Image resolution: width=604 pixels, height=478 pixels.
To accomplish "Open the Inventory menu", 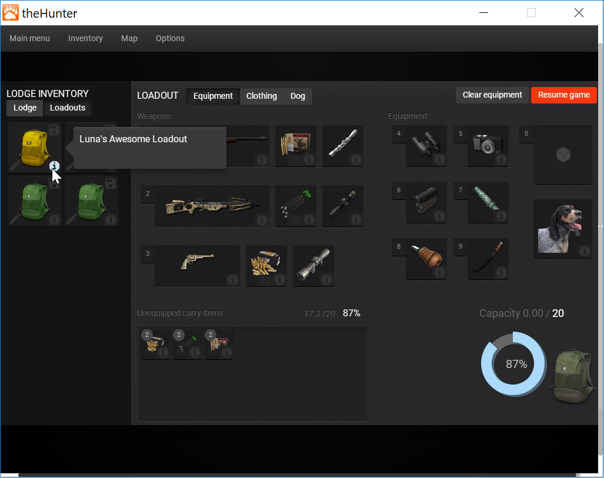I will tap(85, 39).
